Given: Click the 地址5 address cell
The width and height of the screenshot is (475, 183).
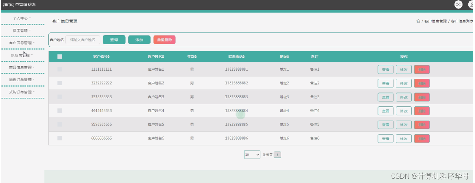Looking at the screenshot, I should pos(284,125).
